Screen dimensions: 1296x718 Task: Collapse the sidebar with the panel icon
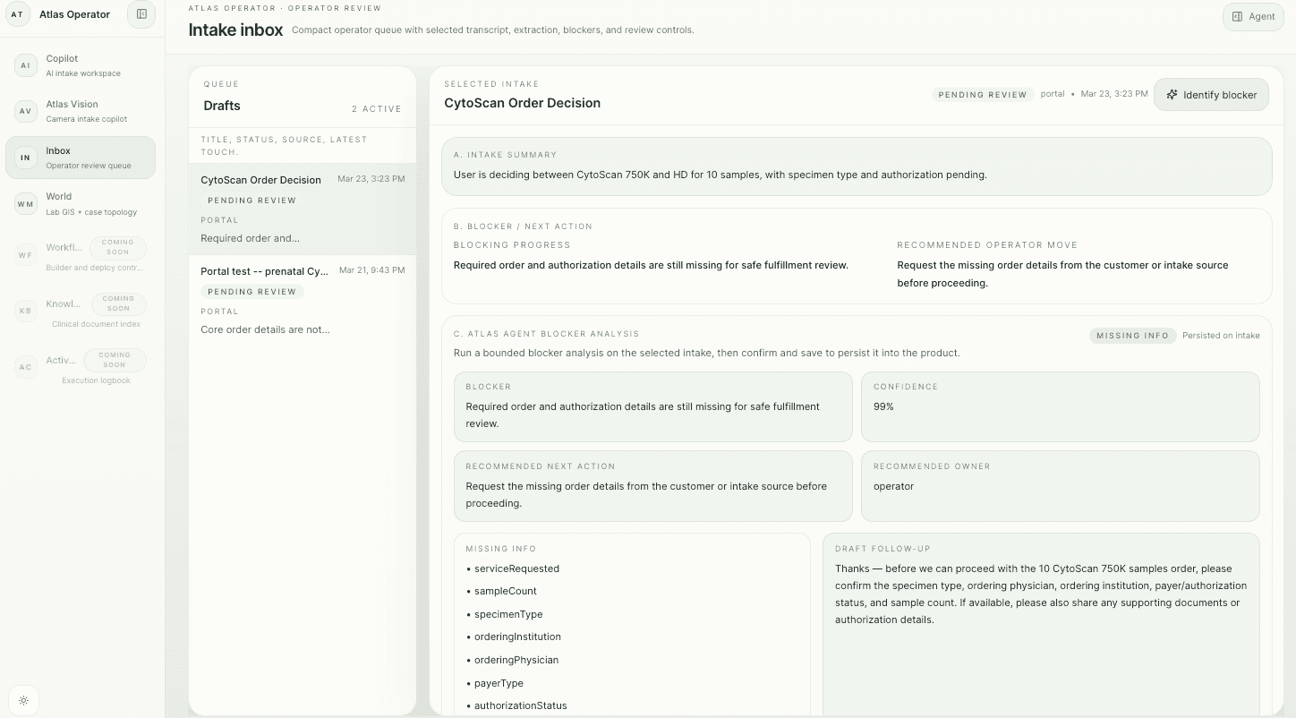click(141, 14)
